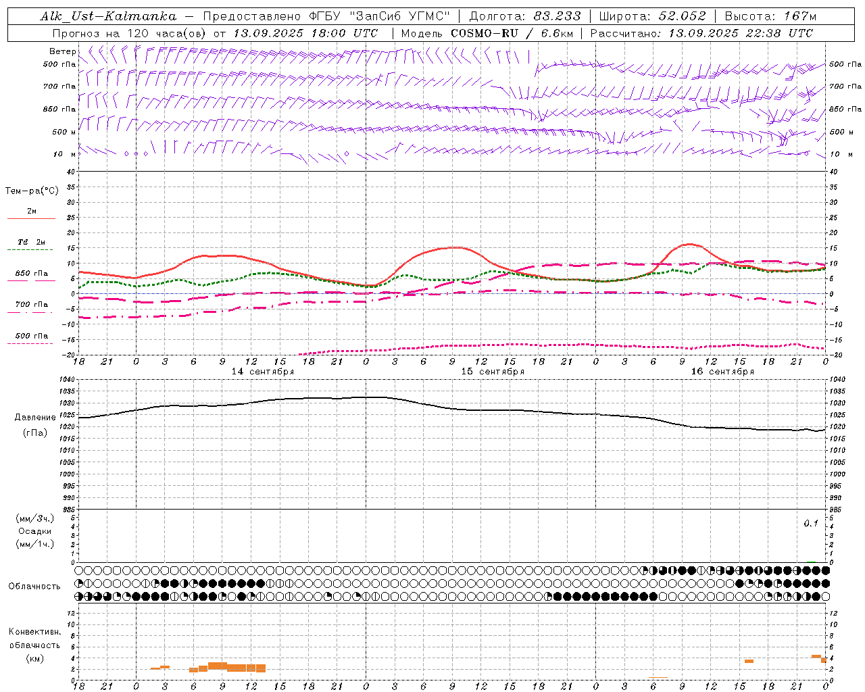Click the left 500 м wind level label
Image resolution: width=865 pixels, height=692 pixels.
click(x=64, y=132)
